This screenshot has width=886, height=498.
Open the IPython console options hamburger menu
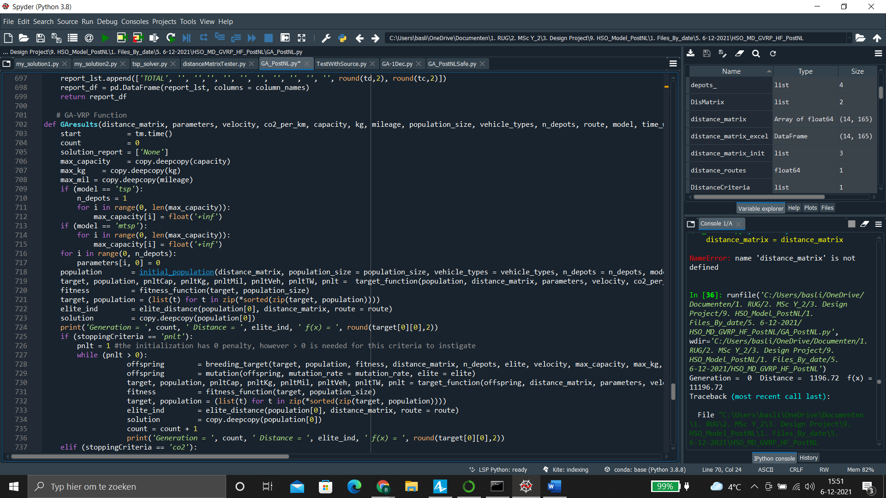click(x=879, y=224)
